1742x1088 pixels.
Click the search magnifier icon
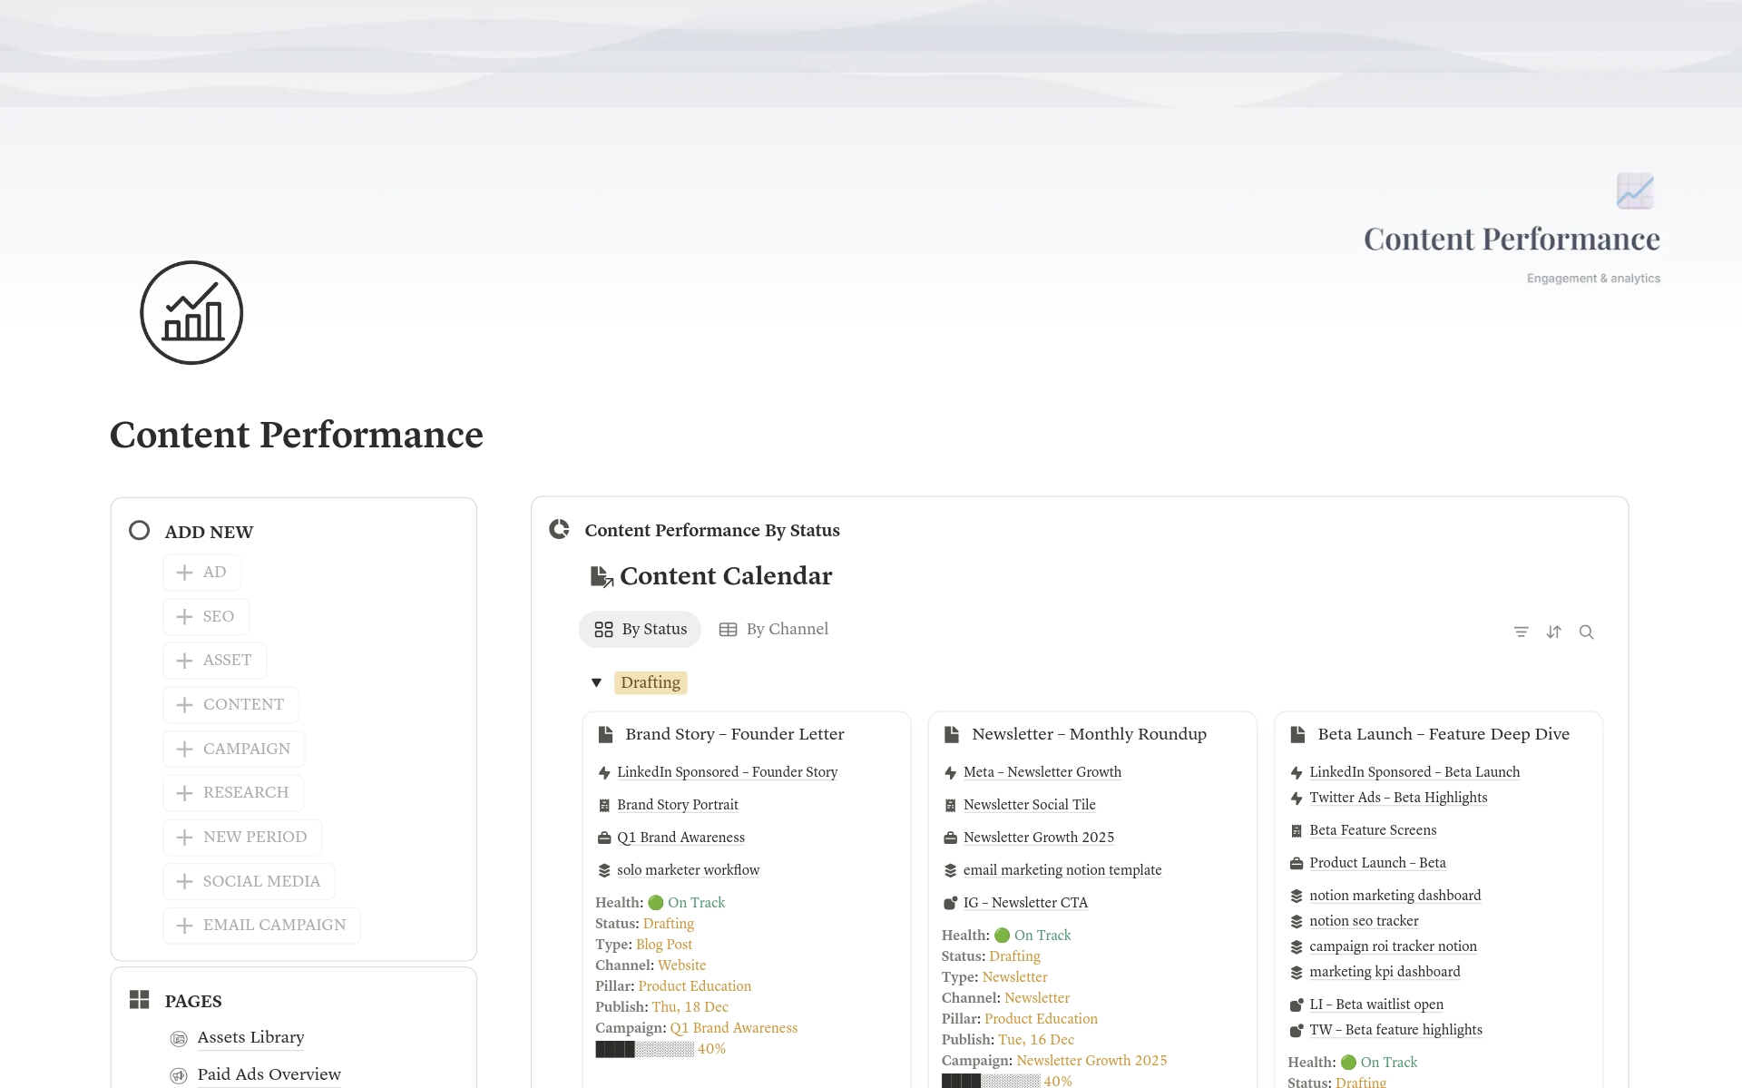[x=1587, y=632]
